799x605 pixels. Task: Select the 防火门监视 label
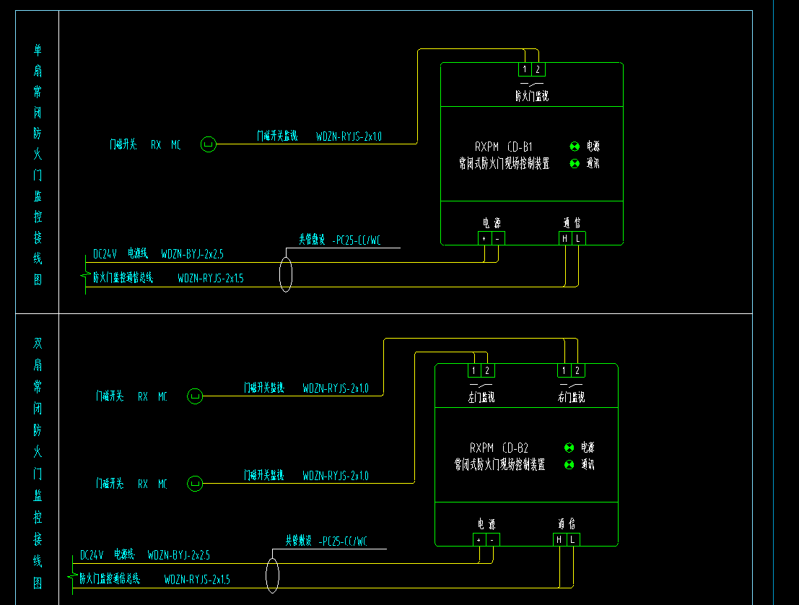tap(531, 96)
